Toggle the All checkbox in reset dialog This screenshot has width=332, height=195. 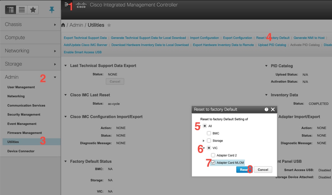pyautogui.click(x=205, y=126)
